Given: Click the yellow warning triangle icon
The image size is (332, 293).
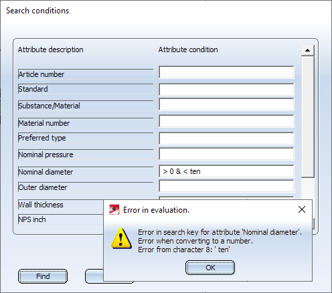Looking at the screenshot, I should (x=121, y=238).
